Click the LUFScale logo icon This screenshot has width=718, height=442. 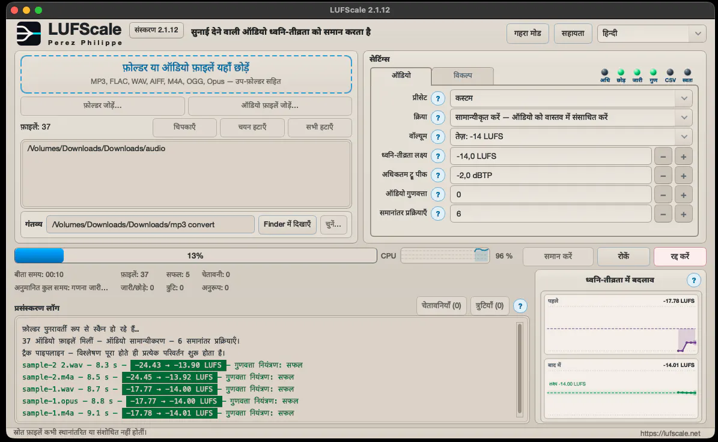tap(28, 34)
